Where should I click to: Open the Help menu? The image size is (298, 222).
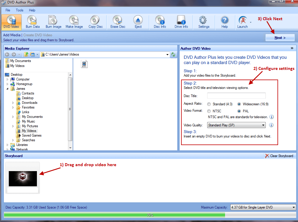click(32, 10)
